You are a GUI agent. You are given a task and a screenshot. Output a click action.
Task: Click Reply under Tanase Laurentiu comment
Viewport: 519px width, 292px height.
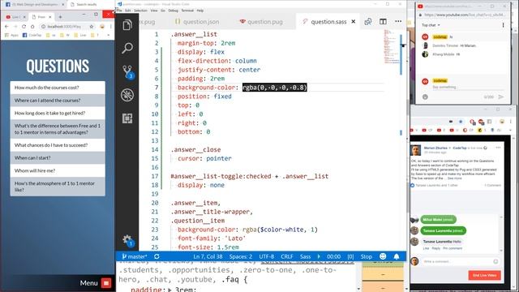click(x=436, y=248)
